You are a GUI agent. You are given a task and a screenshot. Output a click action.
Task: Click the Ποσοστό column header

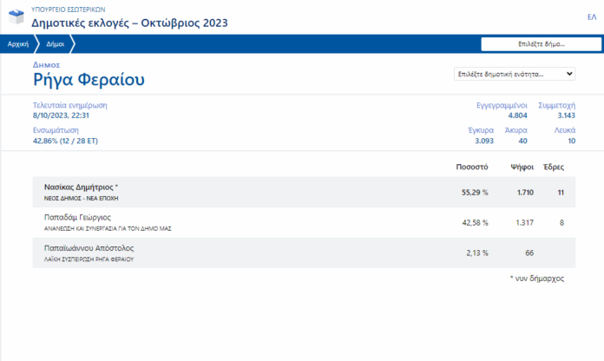[471, 166]
